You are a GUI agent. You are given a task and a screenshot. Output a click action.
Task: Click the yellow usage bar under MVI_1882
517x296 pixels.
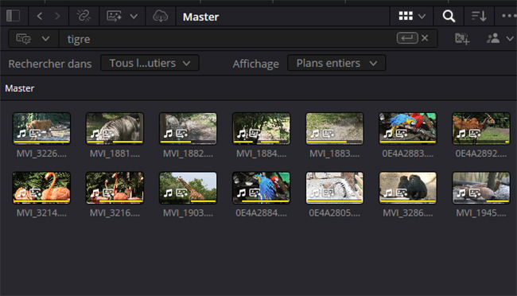[176, 142]
